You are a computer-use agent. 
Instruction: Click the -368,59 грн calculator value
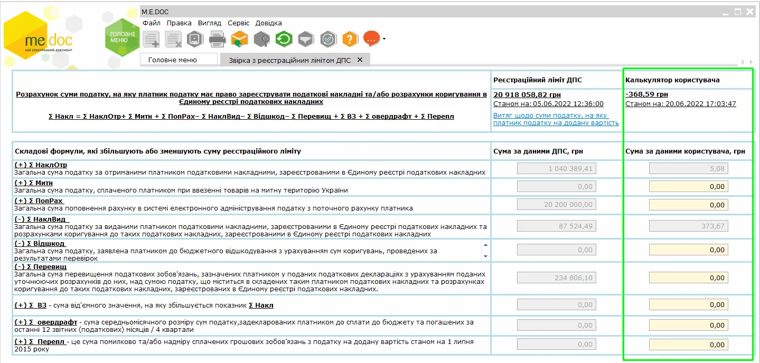[x=647, y=94]
